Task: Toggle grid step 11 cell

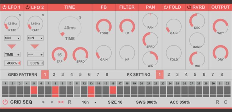Action: pyautogui.click(x=77, y=90)
